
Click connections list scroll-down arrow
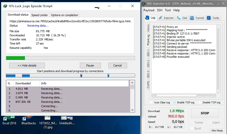click(x=132, y=110)
